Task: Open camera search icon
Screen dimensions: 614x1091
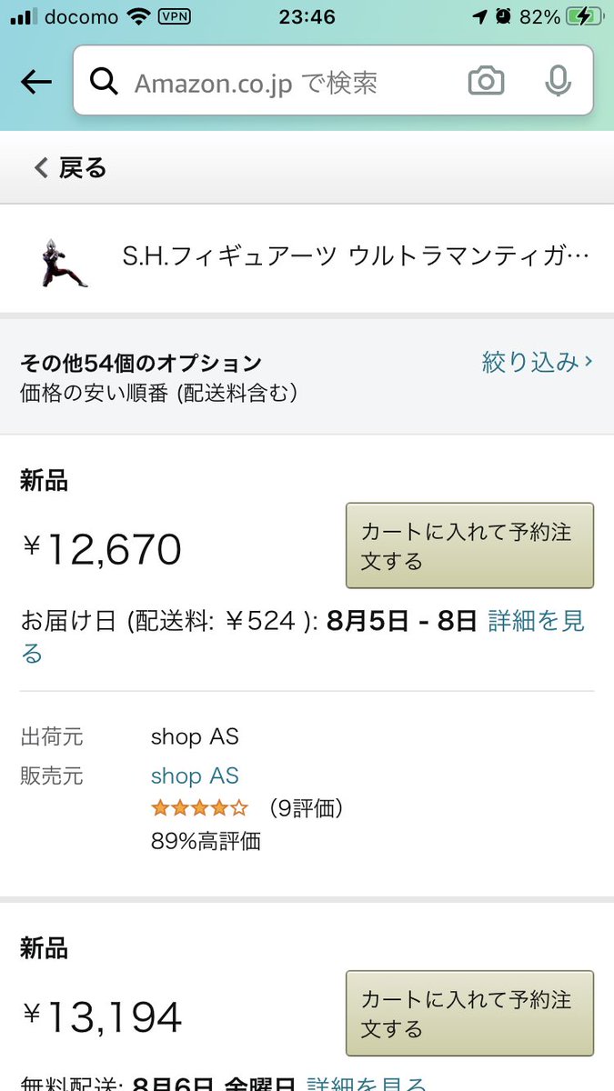Action: (486, 83)
